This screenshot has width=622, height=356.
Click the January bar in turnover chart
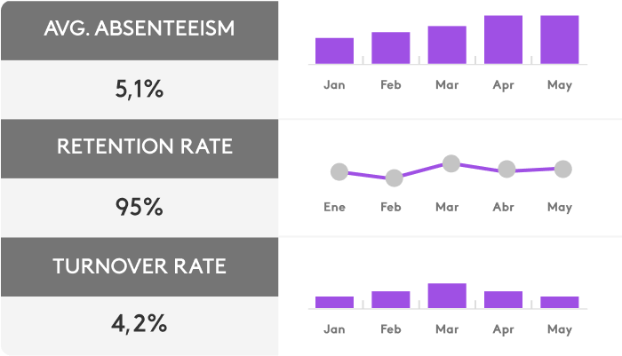click(334, 302)
